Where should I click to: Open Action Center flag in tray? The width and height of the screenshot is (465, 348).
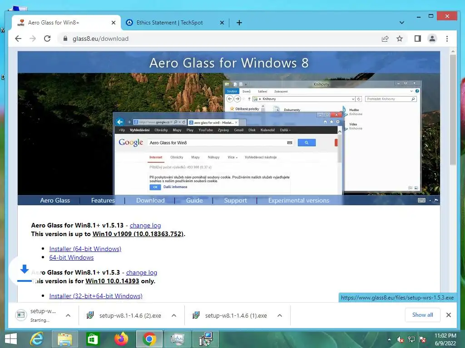422,339
